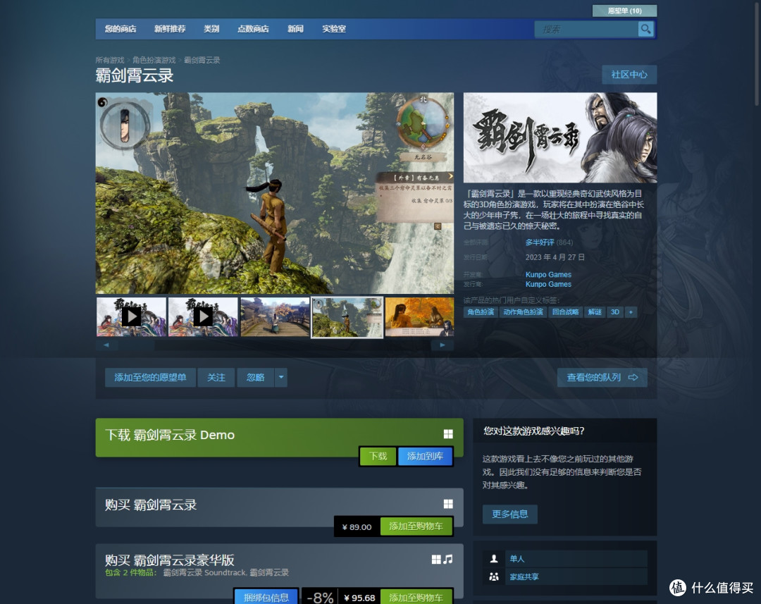Open the 实验室 menu
The width and height of the screenshot is (761, 604).
[334, 29]
